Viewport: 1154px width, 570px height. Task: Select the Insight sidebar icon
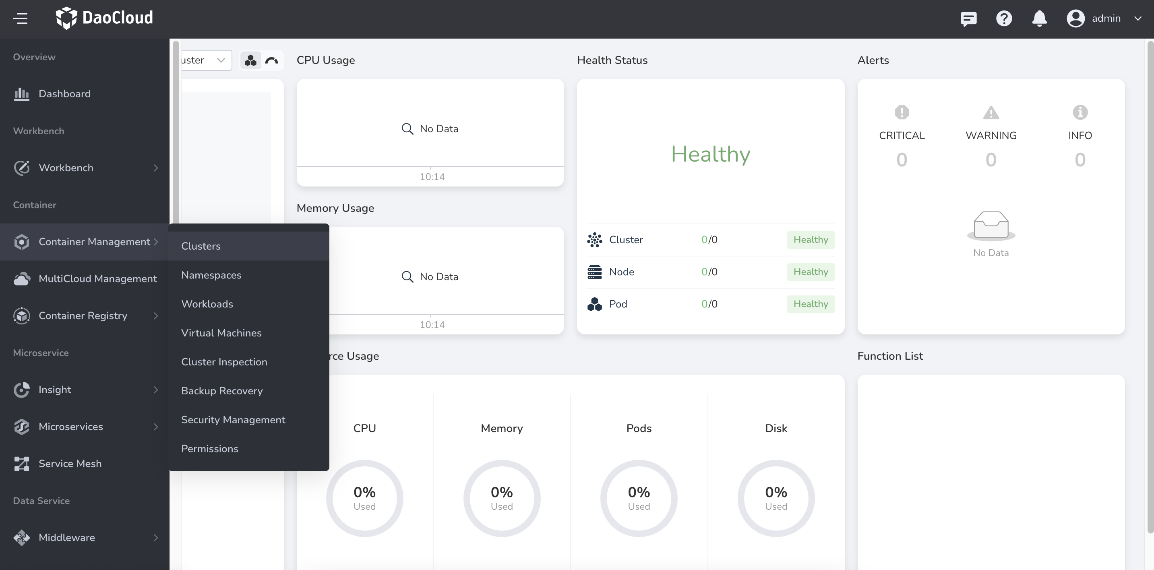(21, 390)
